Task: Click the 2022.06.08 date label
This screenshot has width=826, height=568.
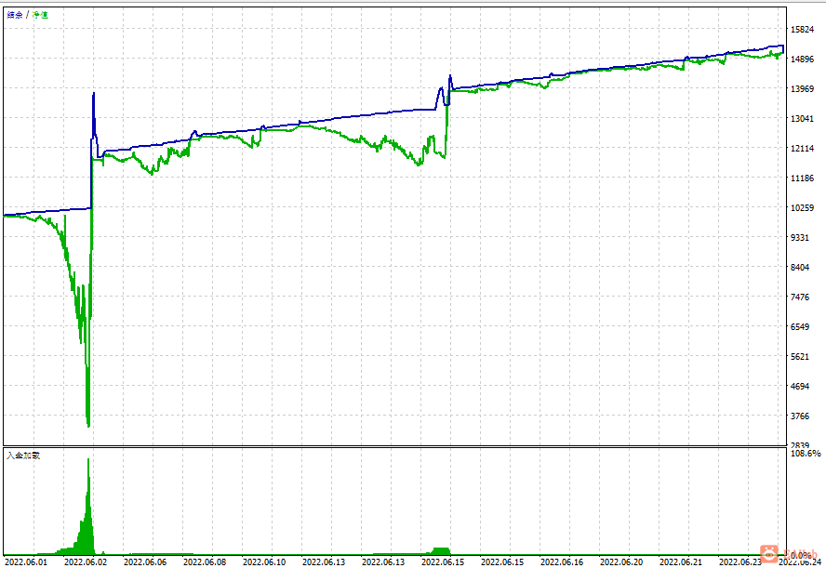Action: point(205,562)
